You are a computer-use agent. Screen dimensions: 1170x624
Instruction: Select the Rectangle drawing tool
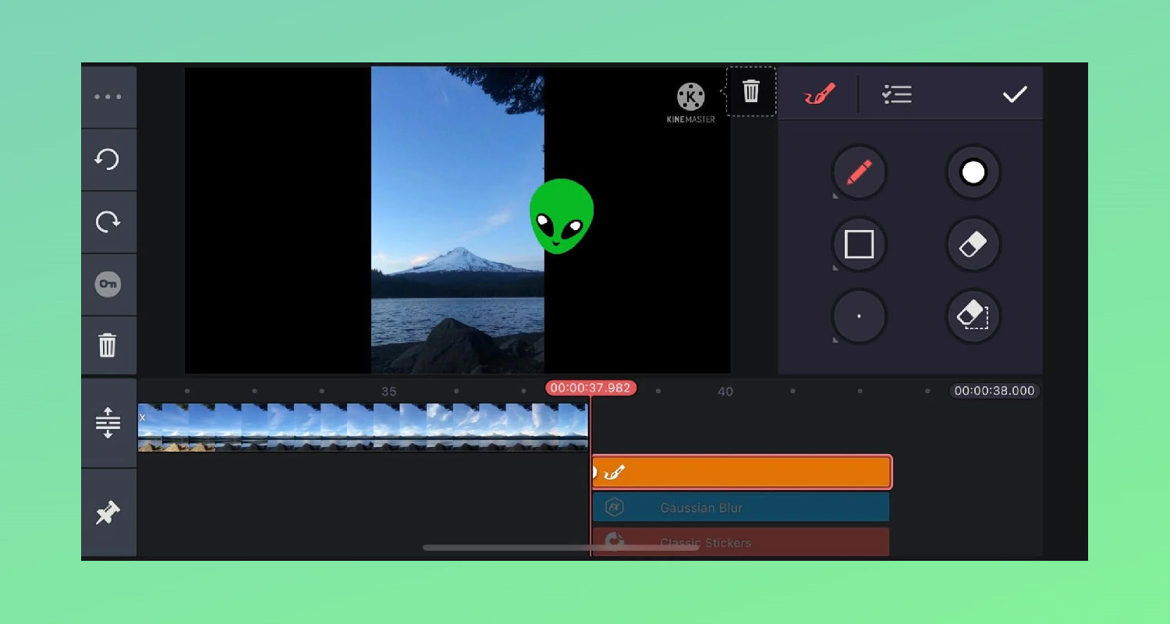click(859, 244)
